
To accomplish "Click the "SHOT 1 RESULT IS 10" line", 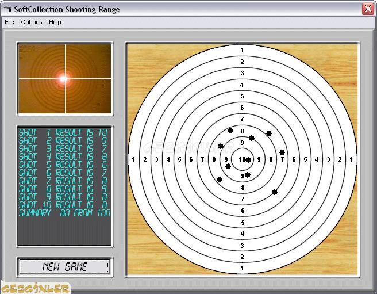I will 63,133.
